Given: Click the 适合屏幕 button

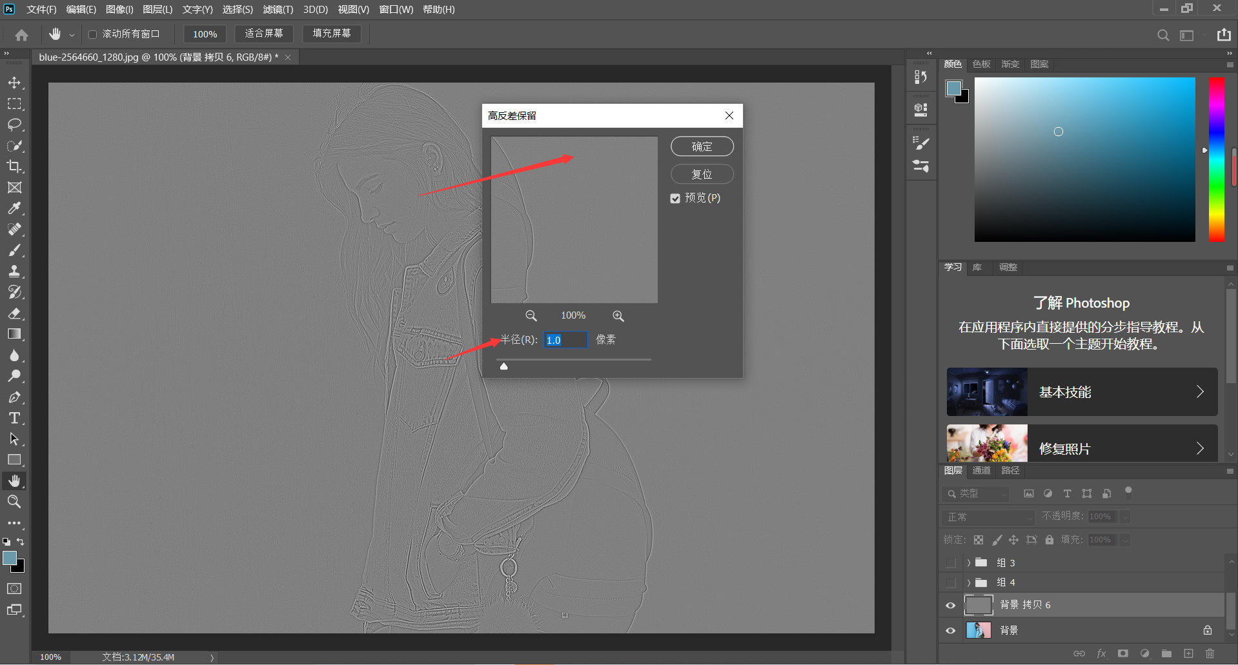Looking at the screenshot, I should click(x=263, y=34).
